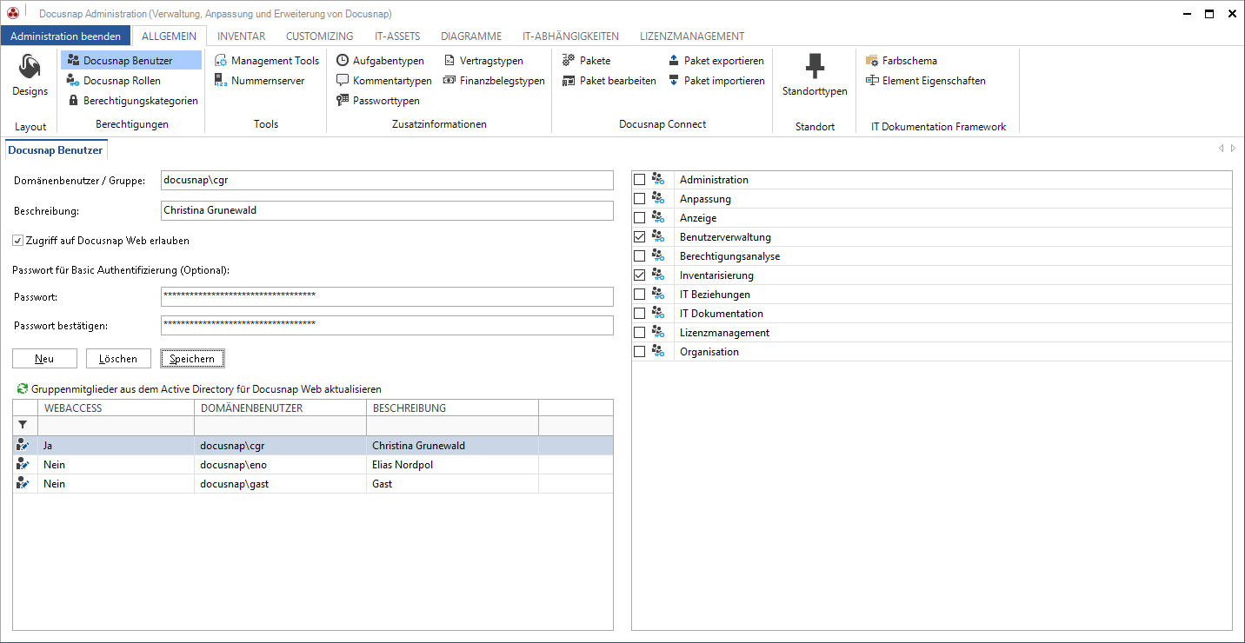Sort by the WEBACCESS column header

(x=116, y=408)
